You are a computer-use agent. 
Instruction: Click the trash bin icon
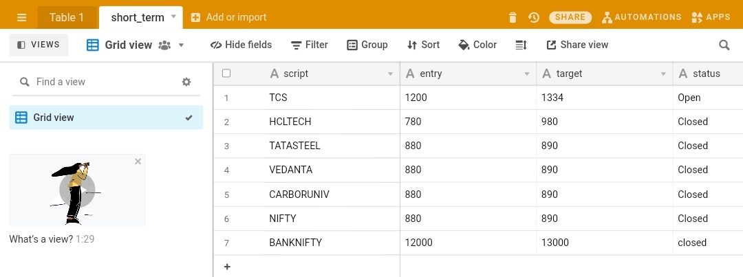(x=513, y=17)
